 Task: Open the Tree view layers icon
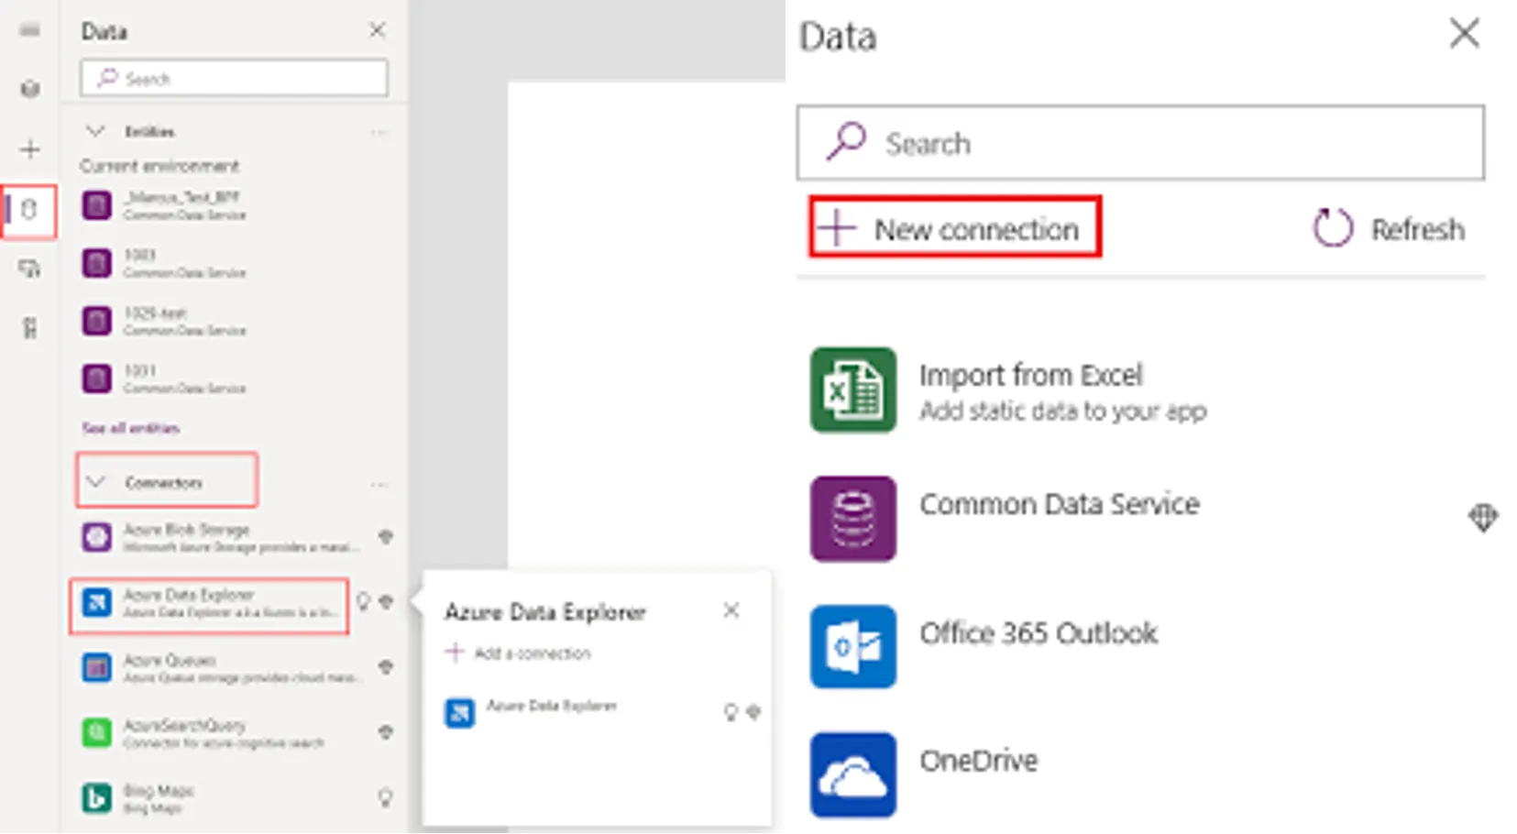click(x=29, y=89)
